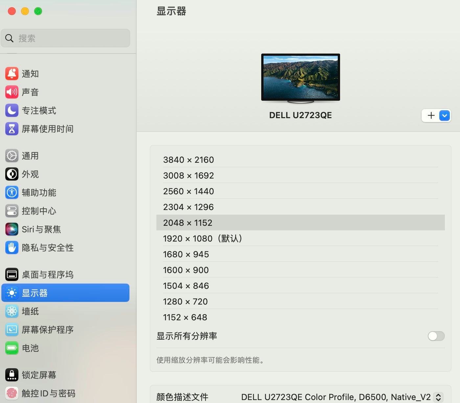Click the Desktop & Dock icon
The height and width of the screenshot is (403, 460).
[12, 274]
